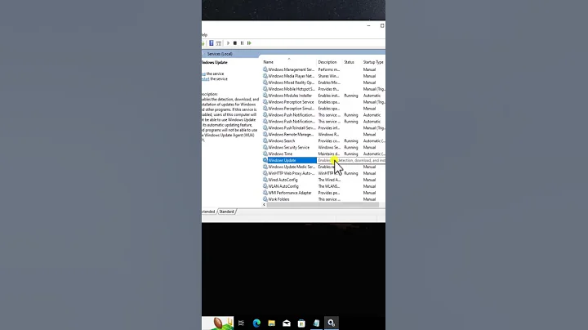
Task: Click gear icon beside Windows Mobile Hotspot S...
Action: (x=265, y=89)
